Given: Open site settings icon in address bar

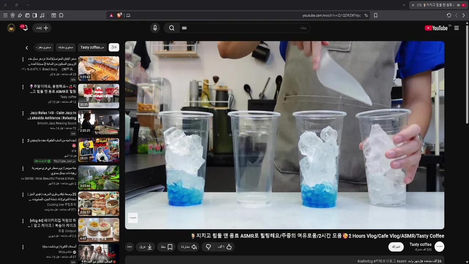Looking at the screenshot, I should [x=366, y=15].
